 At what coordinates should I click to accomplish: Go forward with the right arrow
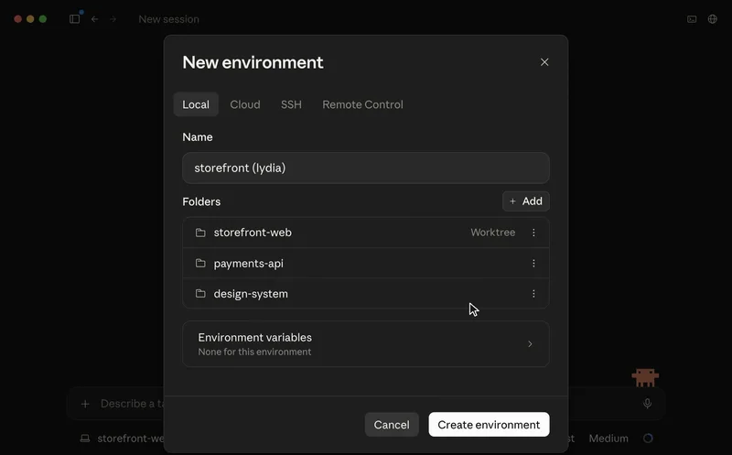pyautogui.click(x=113, y=19)
